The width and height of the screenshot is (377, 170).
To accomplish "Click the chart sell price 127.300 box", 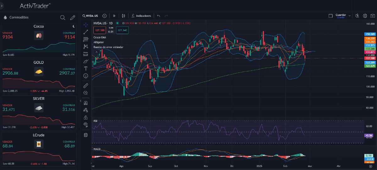I will [x=100, y=30].
